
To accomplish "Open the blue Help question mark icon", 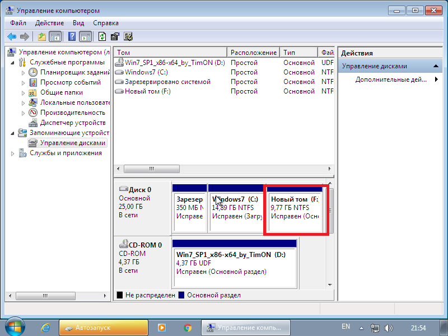I will point(72,36).
